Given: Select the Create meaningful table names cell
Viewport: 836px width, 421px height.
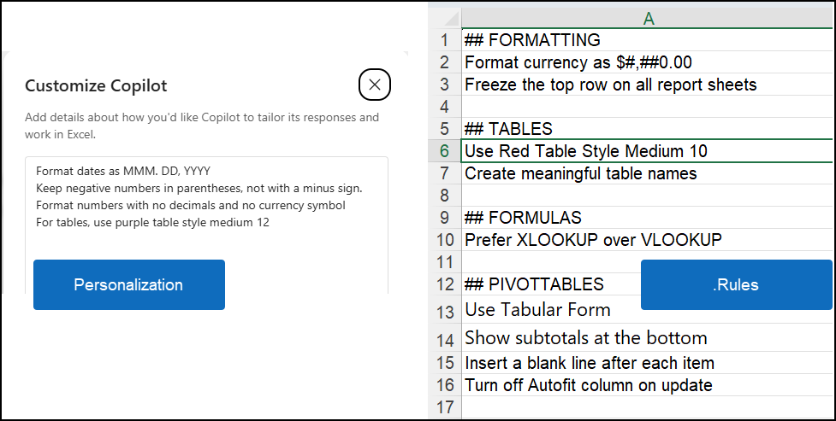Looking at the screenshot, I should (x=648, y=173).
